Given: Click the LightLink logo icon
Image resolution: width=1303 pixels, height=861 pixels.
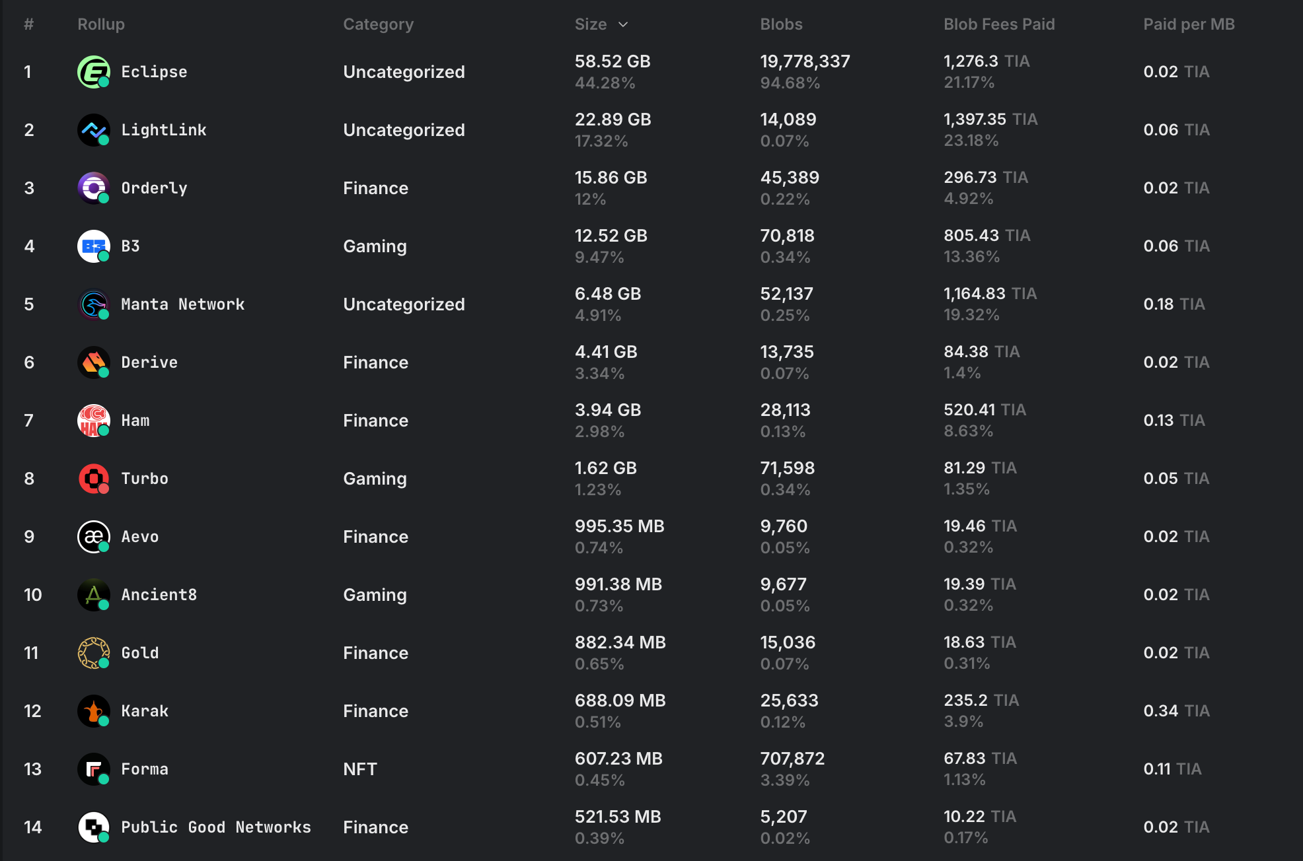Looking at the screenshot, I should tap(93, 130).
